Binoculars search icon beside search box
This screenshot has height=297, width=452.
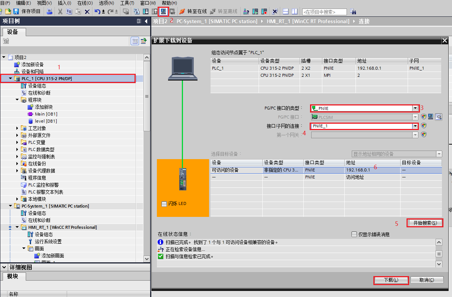click(x=353, y=12)
